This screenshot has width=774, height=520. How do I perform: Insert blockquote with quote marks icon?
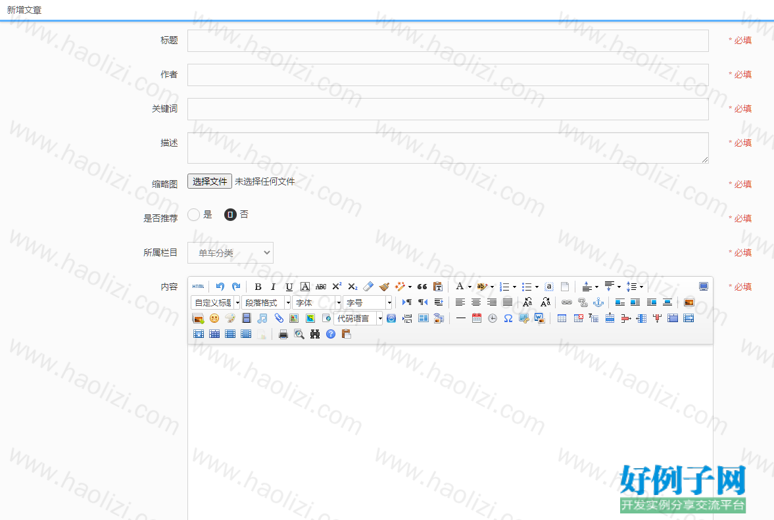click(x=422, y=287)
